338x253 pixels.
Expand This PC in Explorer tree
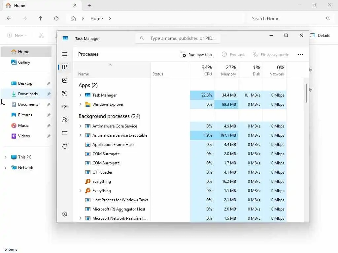(x=5, y=157)
